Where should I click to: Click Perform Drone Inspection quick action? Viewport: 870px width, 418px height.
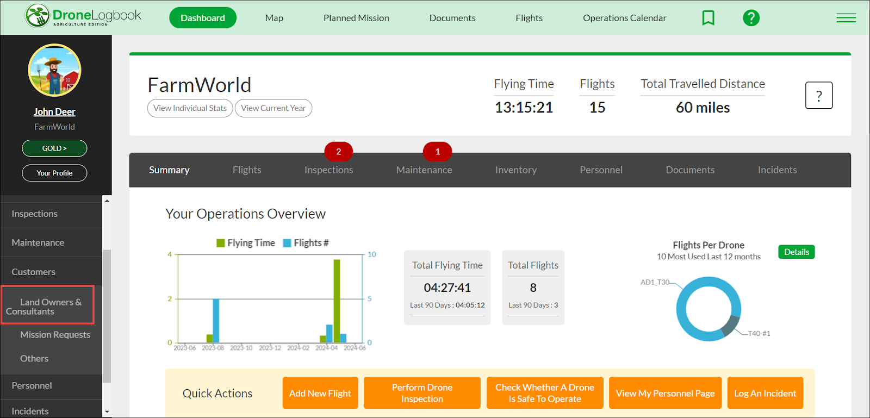pos(422,393)
